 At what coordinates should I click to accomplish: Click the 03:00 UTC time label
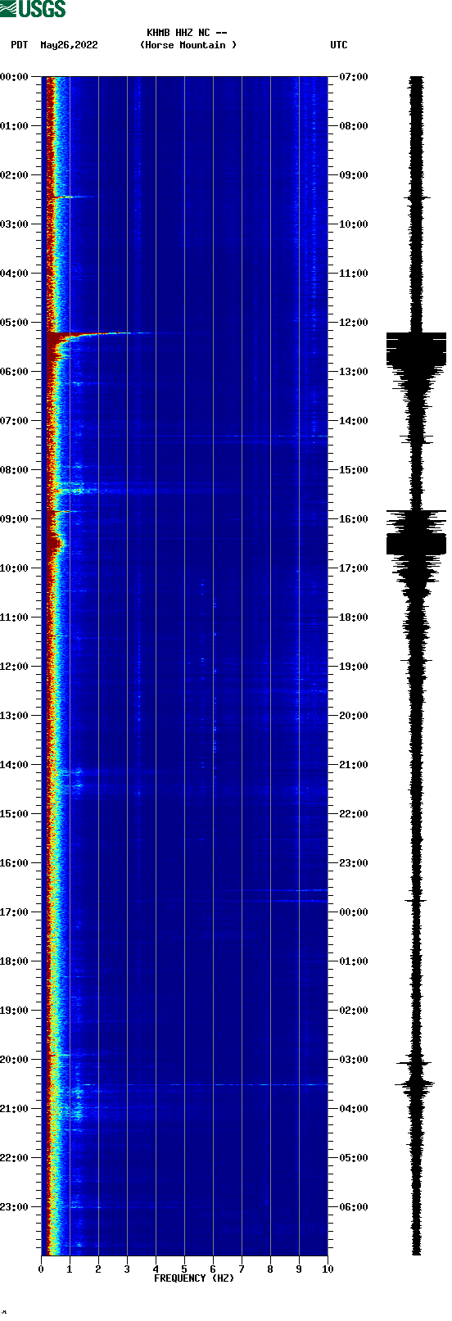tap(354, 1060)
